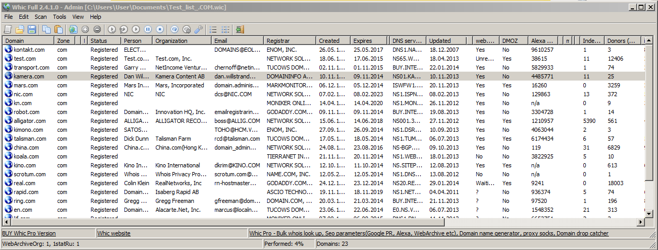Select the alligator.com domain row
This screenshot has width=658, height=250.
tap(322, 121)
